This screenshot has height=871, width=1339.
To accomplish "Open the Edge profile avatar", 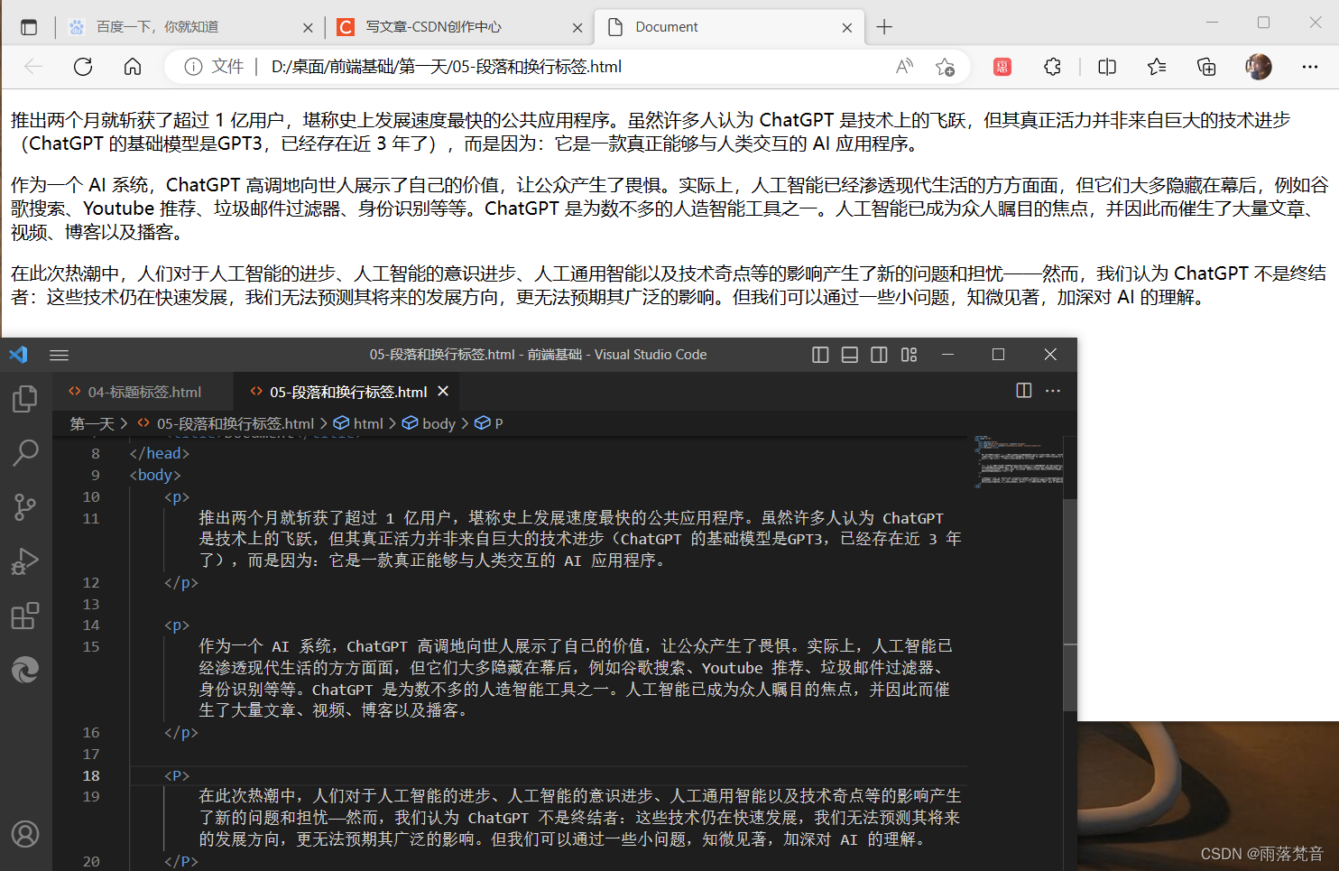I will pos(1259,67).
